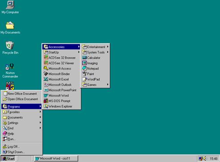The height and width of the screenshot is (162, 220).
Task: Open the Settings menu item
Action: click(22, 123)
